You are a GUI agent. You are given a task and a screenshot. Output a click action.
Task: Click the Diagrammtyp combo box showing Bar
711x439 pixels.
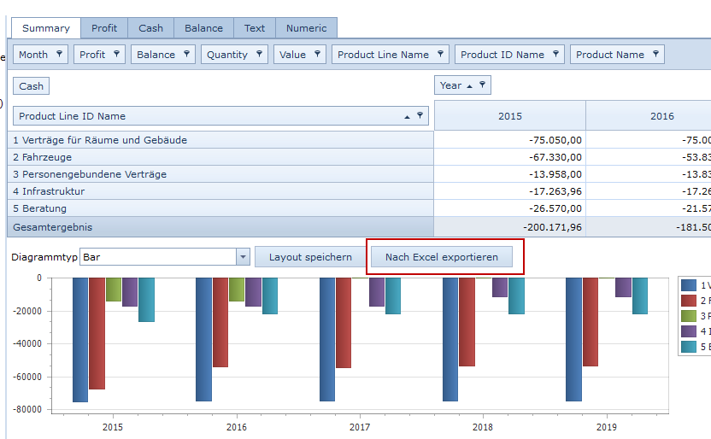(157, 257)
